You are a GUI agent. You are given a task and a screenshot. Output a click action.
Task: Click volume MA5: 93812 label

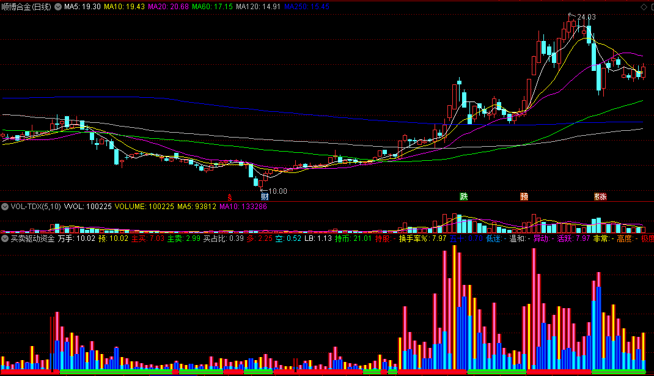pos(197,207)
